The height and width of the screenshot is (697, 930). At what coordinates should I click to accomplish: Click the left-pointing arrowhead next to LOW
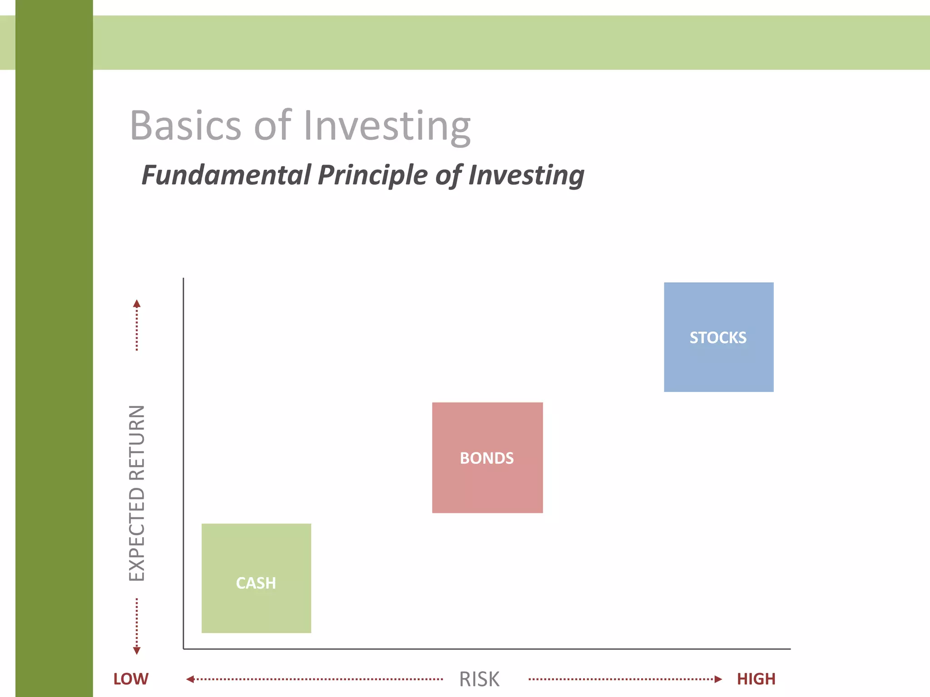pos(190,679)
